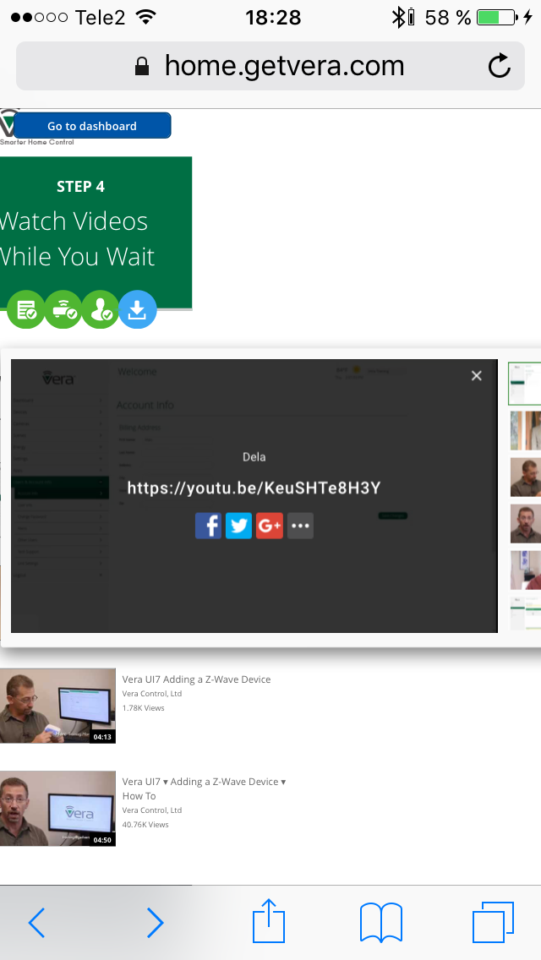Open the 04:13 video thumbnail
541x960 pixels.
pyautogui.click(x=57, y=706)
